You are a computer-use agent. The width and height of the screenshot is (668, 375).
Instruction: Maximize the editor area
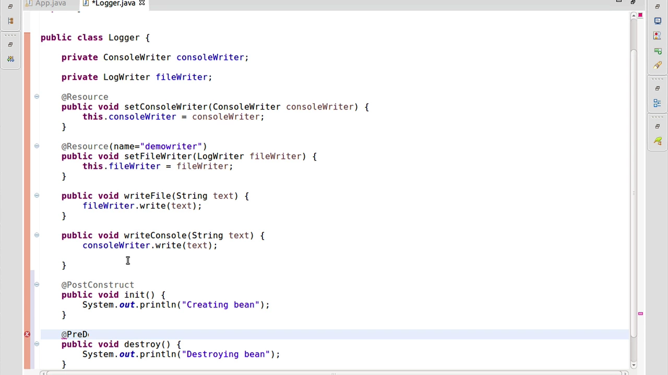click(633, 3)
